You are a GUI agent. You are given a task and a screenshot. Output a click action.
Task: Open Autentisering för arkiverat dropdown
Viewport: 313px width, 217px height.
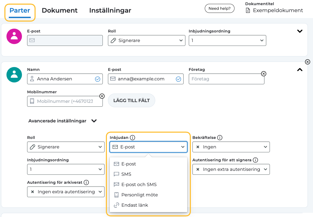click(66, 192)
